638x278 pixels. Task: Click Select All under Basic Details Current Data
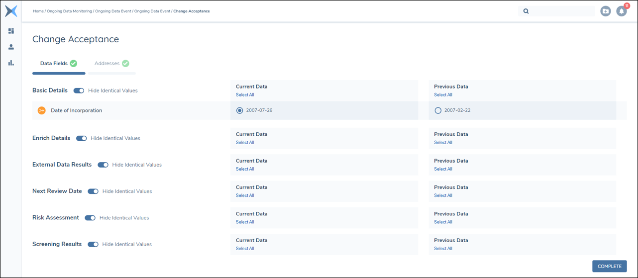[x=245, y=95]
